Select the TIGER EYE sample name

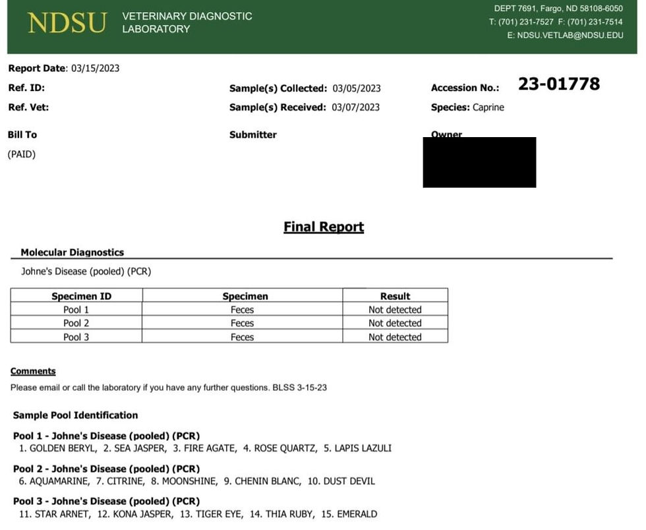tap(219, 514)
